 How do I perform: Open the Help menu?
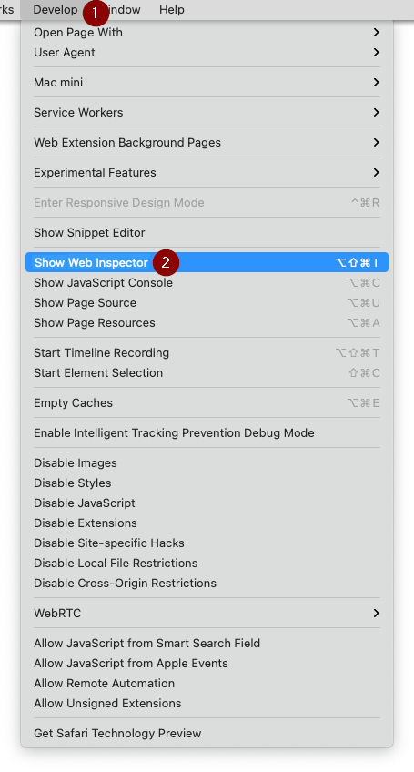pos(172,10)
